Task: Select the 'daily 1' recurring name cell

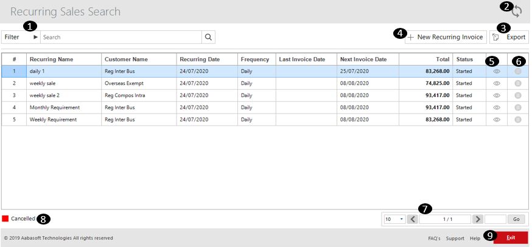Action: [x=64, y=72]
